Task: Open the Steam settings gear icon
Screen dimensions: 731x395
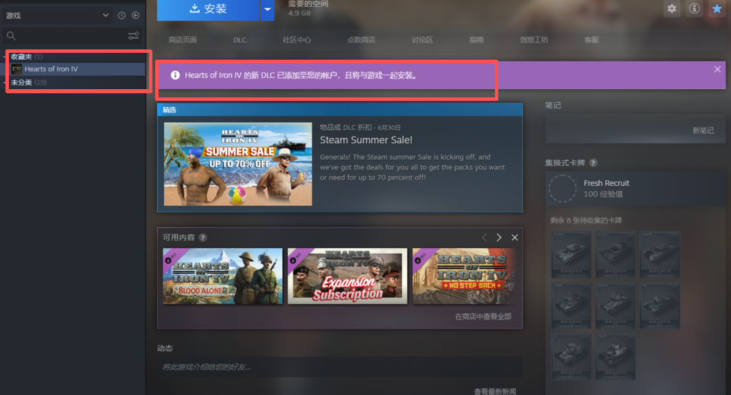Action: point(671,9)
